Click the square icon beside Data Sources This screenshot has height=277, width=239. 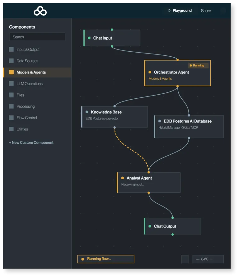tap(12, 61)
